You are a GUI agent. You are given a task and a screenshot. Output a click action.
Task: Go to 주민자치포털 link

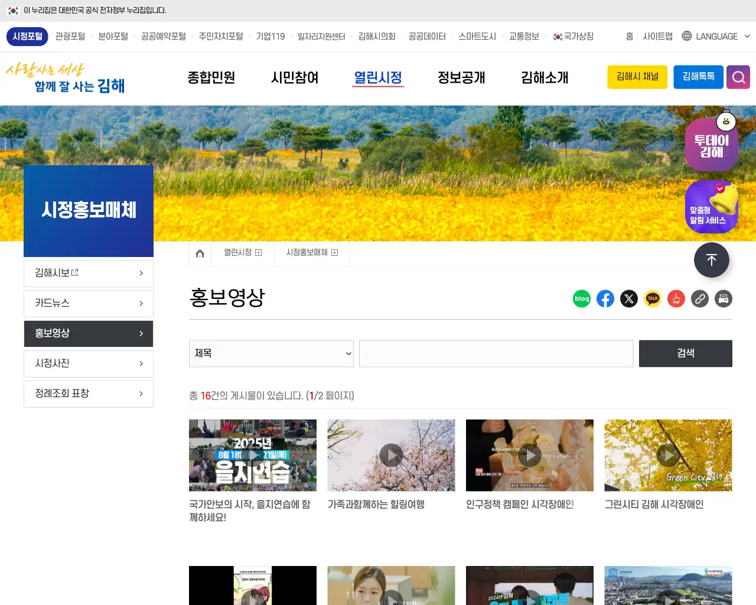pos(221,36)
